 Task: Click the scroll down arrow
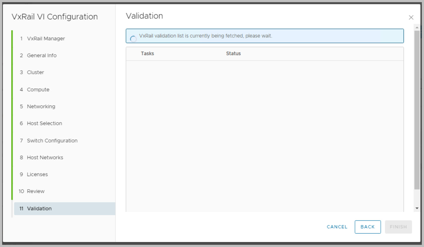click(417, 208)
